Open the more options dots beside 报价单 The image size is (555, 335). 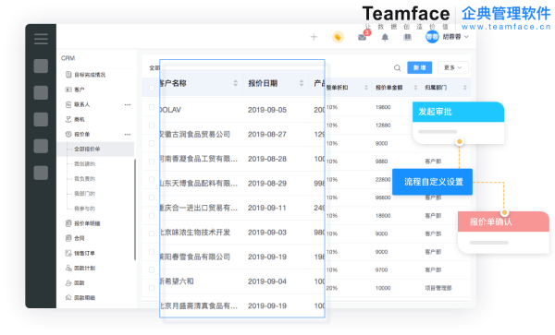click(x=128, y=134)
